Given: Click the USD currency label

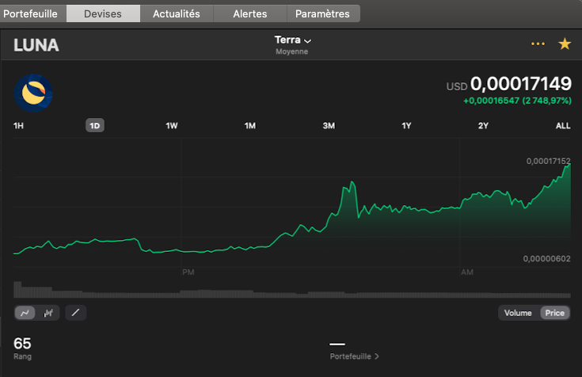Looking at the screenshot, I should [457, 86].
